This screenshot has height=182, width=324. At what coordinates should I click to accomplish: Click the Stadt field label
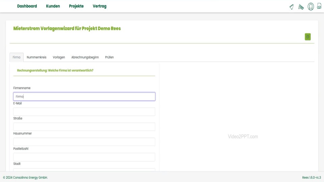coord(17,164)
